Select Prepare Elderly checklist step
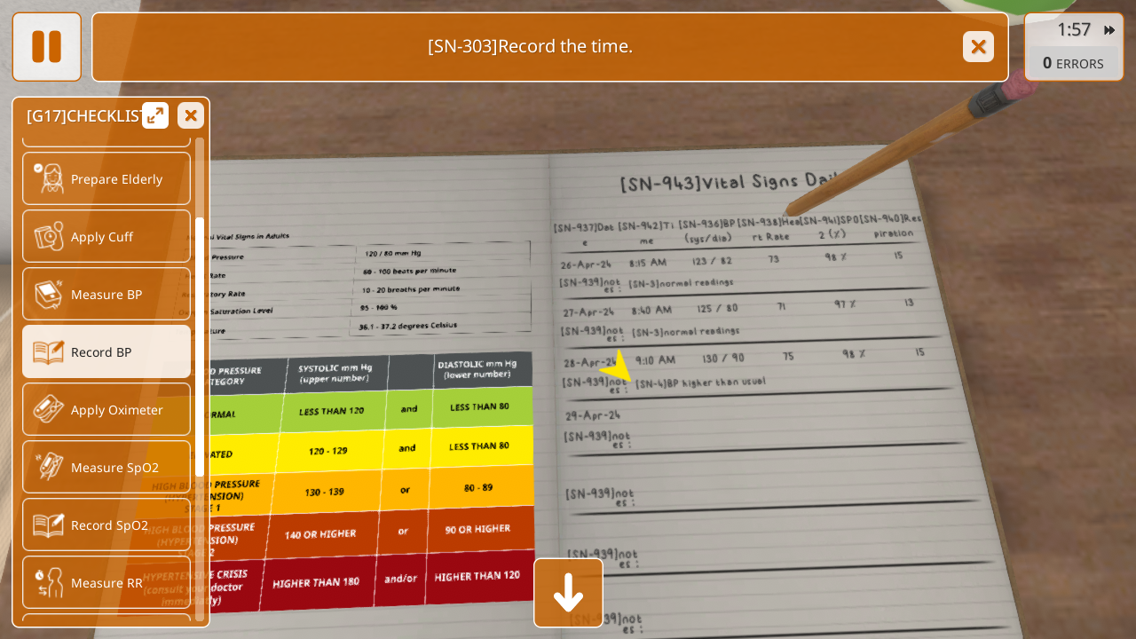 (x=106, y=179)
